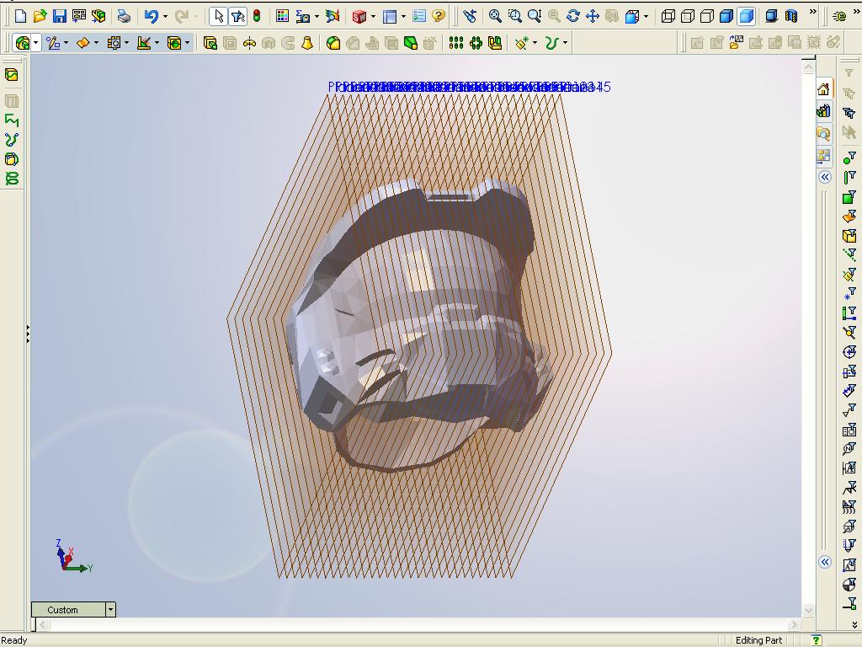Open the Sketch tools dropdown arrow
Viewport: 862px width, 647px height.
tap(66, 43)
